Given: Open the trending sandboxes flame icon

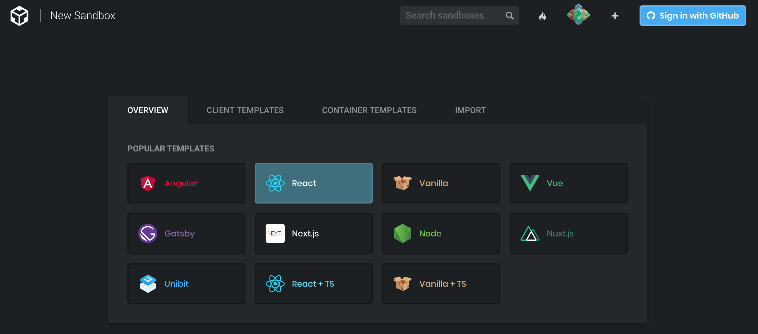Looking at the screenshot, I should pos(543,16).
